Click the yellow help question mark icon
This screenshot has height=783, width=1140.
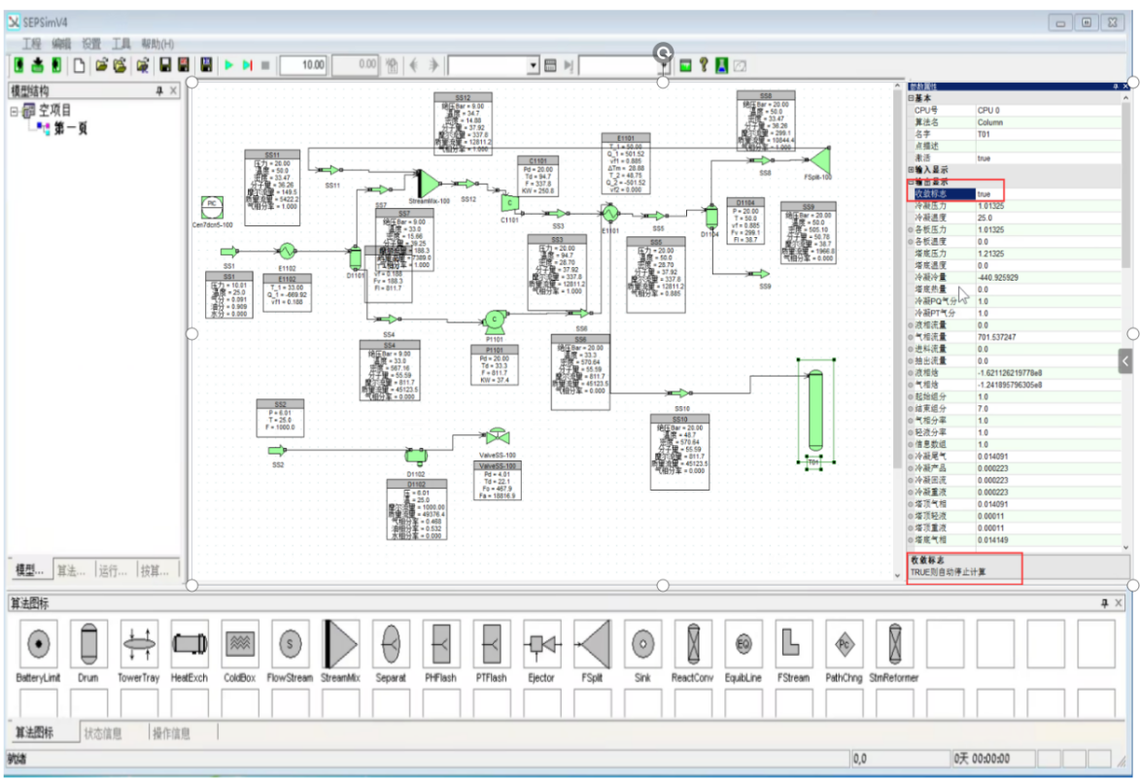(703, 65)
